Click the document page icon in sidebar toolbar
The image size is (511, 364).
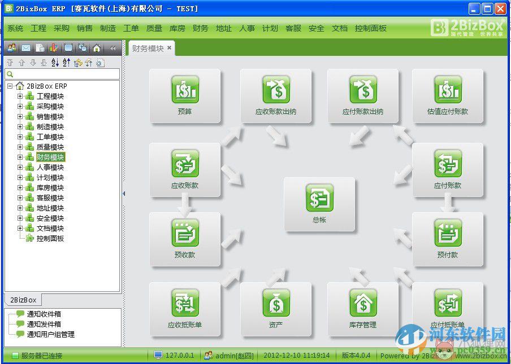click(40, 48)
